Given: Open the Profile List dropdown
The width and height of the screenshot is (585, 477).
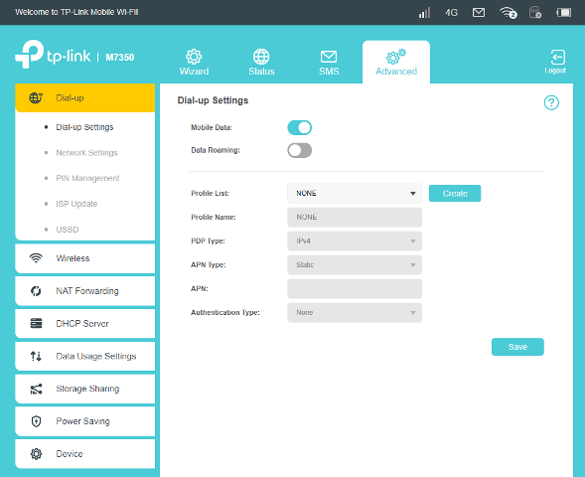Looking at the screenshot, I should click(355, 194).
